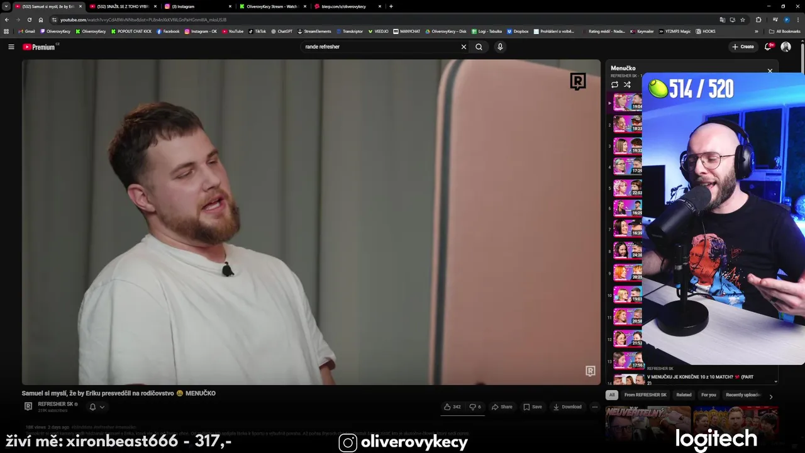
Task: Show more filter chips with the right arrow
Action: point(771,396)
